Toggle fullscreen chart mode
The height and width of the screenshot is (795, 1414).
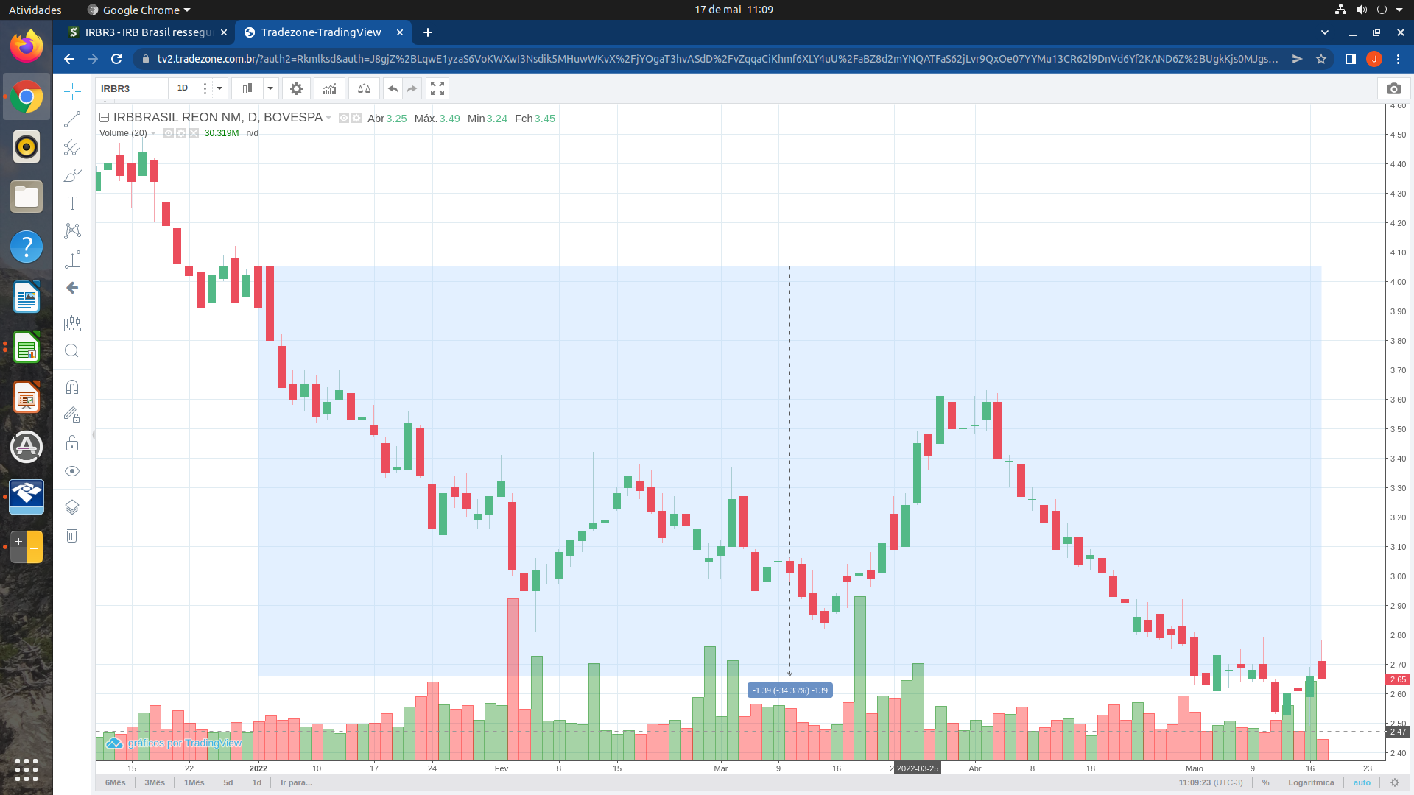coord(437,88)
